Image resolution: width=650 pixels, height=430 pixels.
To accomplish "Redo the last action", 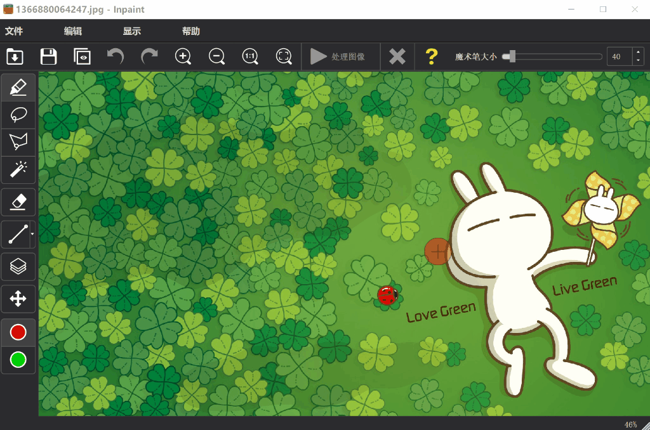I will [x=149, y=56].
